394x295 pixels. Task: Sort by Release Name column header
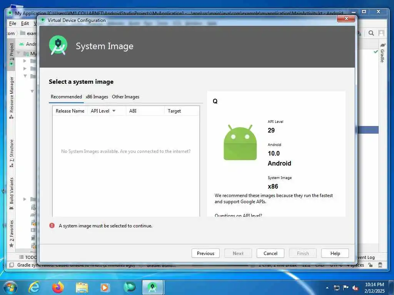70,111
